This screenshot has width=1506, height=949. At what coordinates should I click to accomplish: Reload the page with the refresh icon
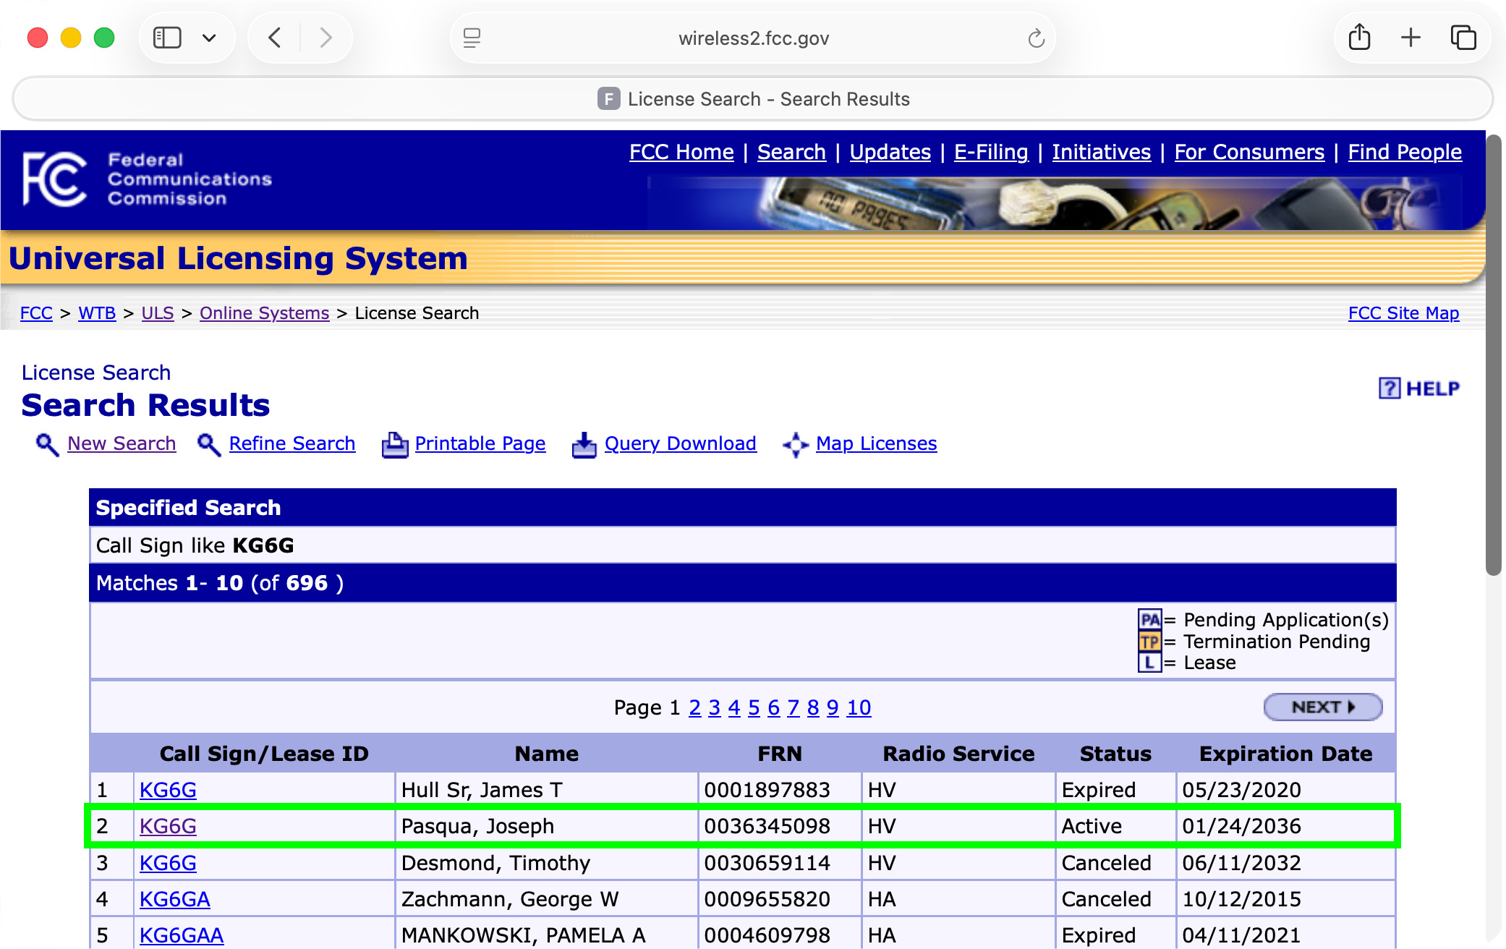(1037, 38)
